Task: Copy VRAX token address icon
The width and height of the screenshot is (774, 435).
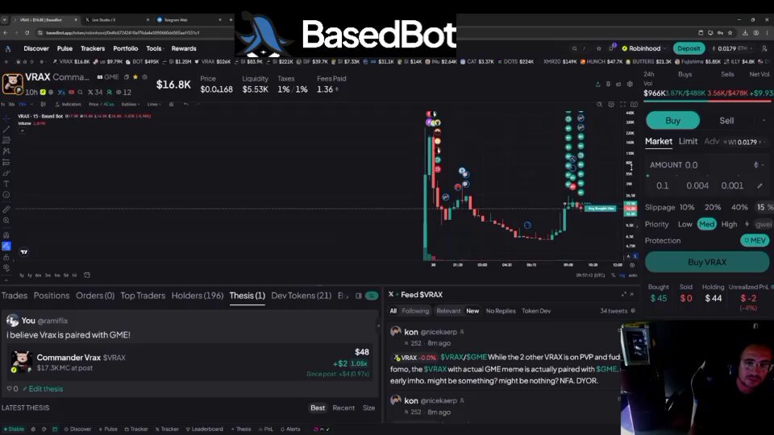Action: pos(127,77)
